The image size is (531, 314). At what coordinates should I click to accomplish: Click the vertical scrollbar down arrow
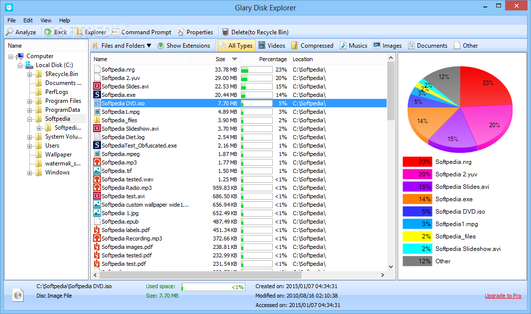click(x=391, y=267)
